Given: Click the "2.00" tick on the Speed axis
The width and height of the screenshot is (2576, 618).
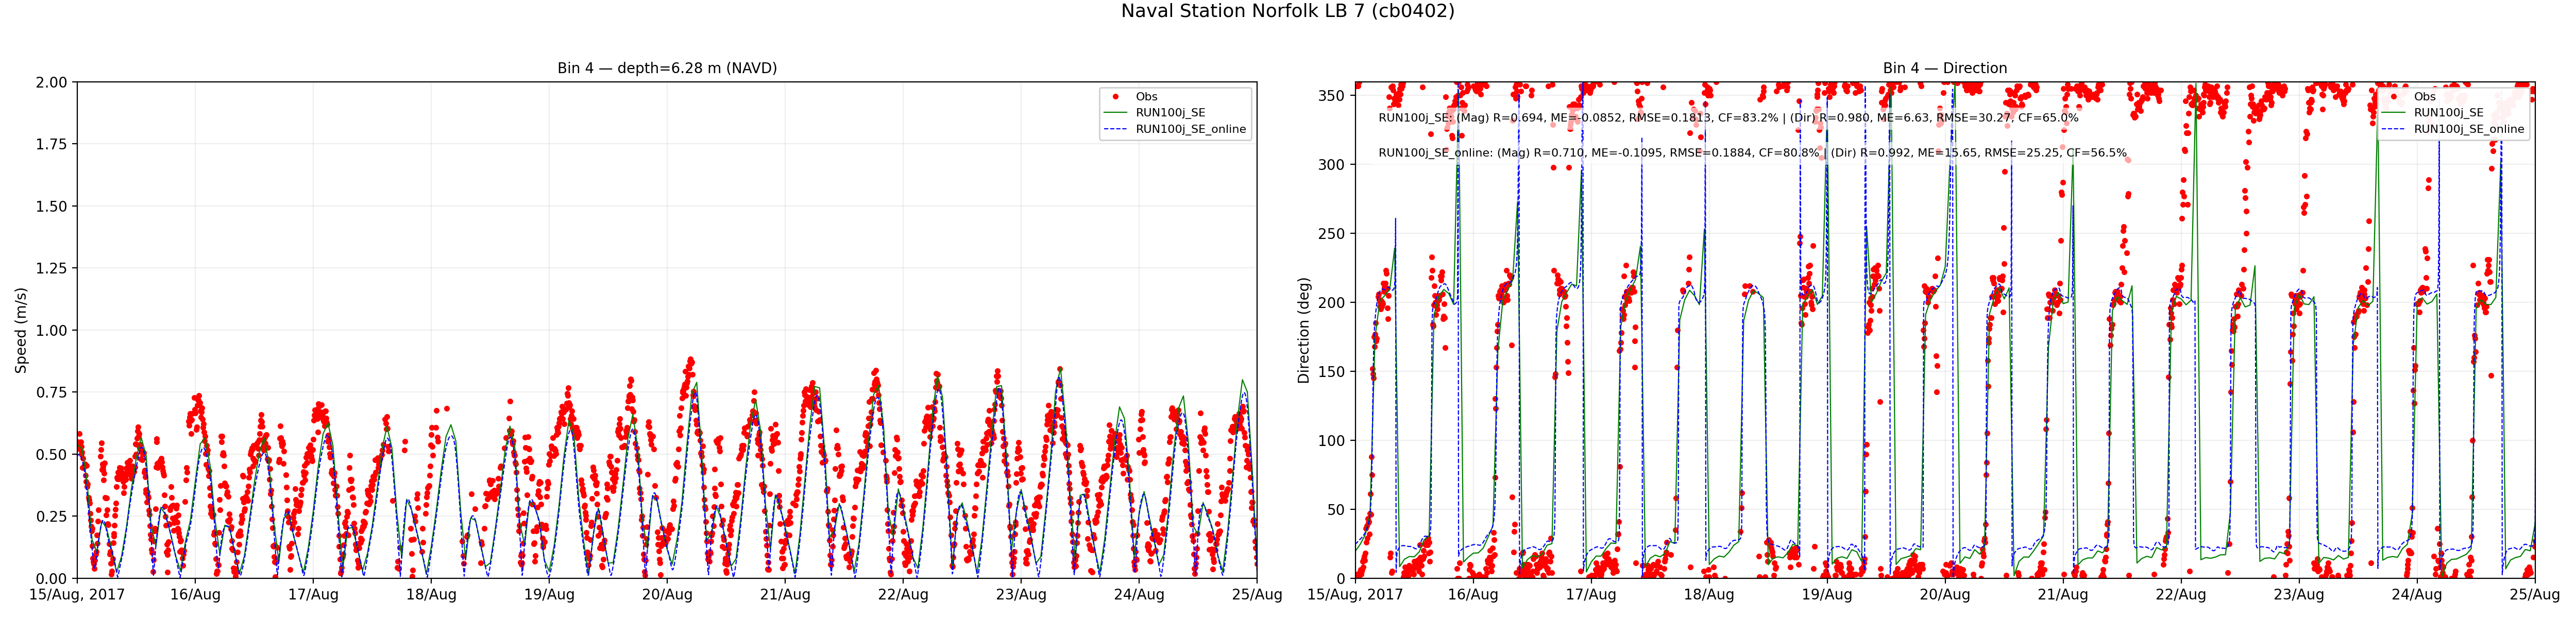Looking at the screenshot, I should tap(51, 82).
